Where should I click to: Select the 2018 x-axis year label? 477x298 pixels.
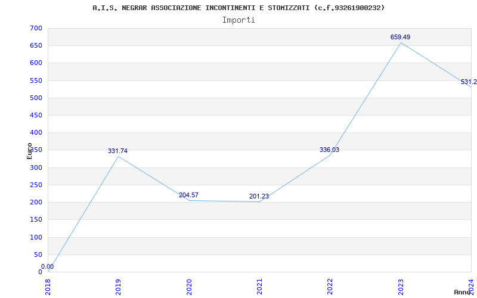coord(48,287)
